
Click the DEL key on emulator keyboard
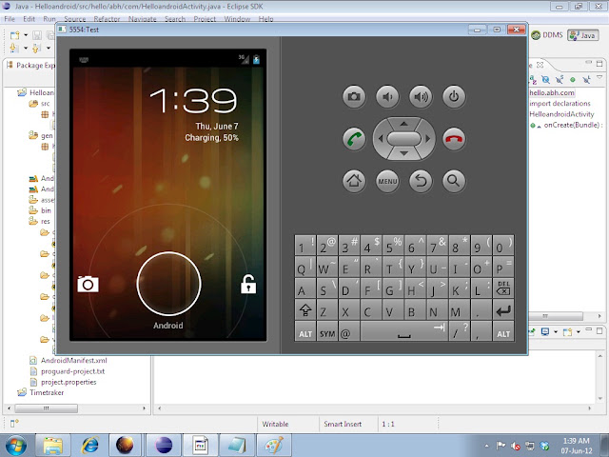pos(503,288)
